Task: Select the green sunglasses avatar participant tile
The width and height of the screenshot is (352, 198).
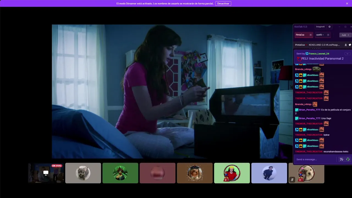Action: coord(120,173)
